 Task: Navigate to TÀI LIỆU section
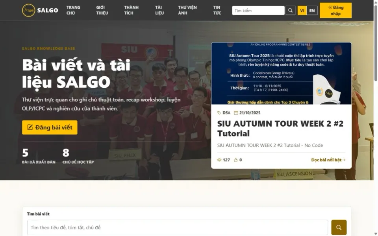tap(159, 10)
